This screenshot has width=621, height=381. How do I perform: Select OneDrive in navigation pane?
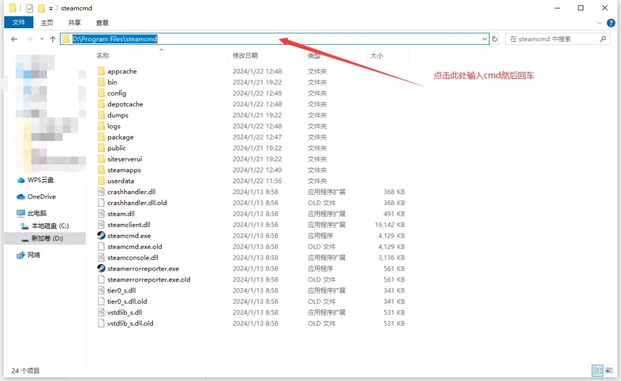click(x=42, y=197)
